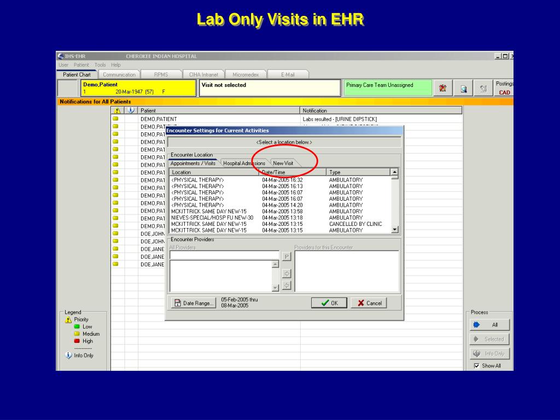Process All notifications button
This screenshot has height=420, width=560.
(x=489, y=325)
